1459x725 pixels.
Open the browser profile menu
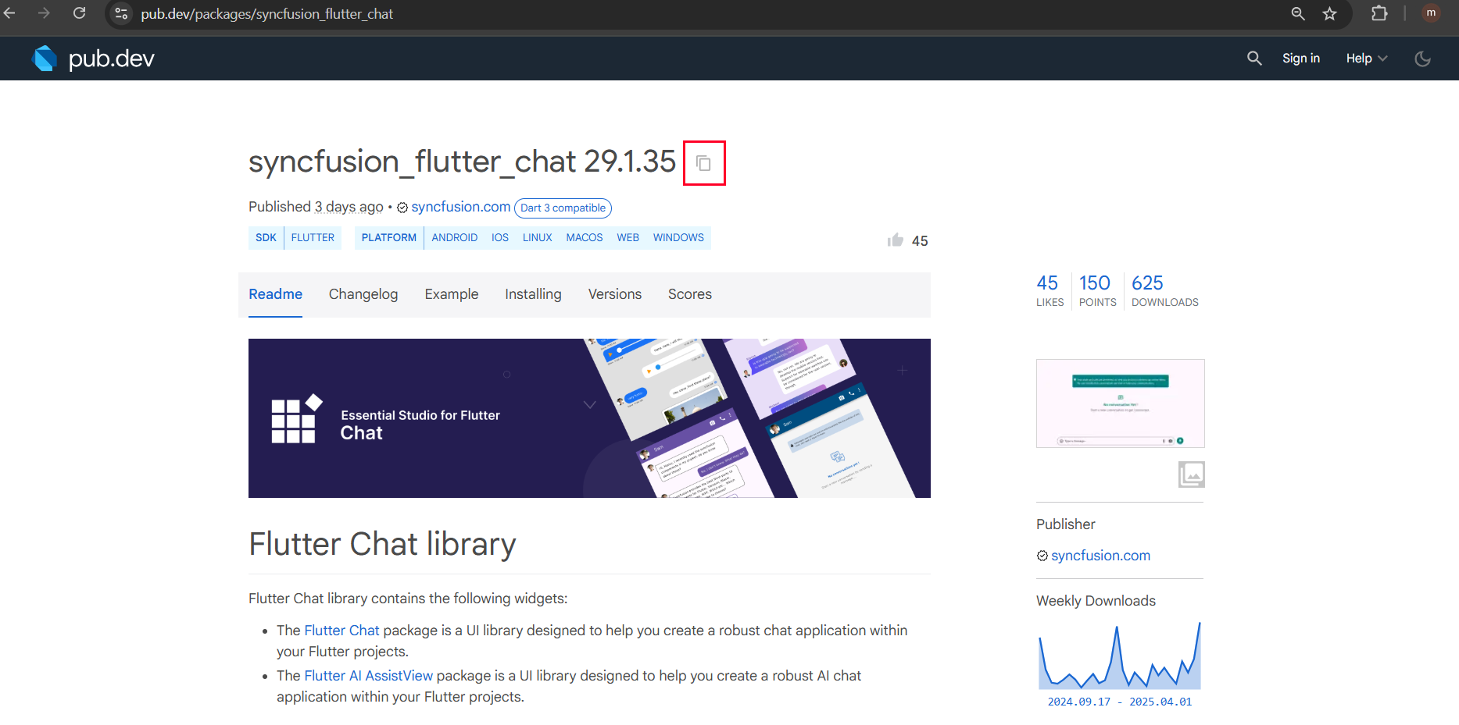click(x=1431, y=13)
